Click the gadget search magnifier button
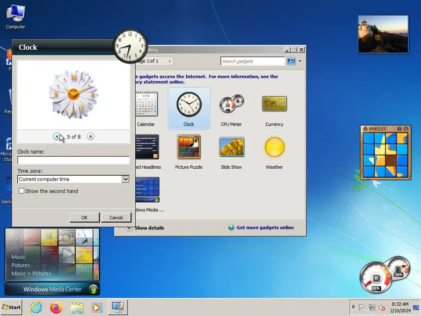421x316 pixels. point(291,61)
